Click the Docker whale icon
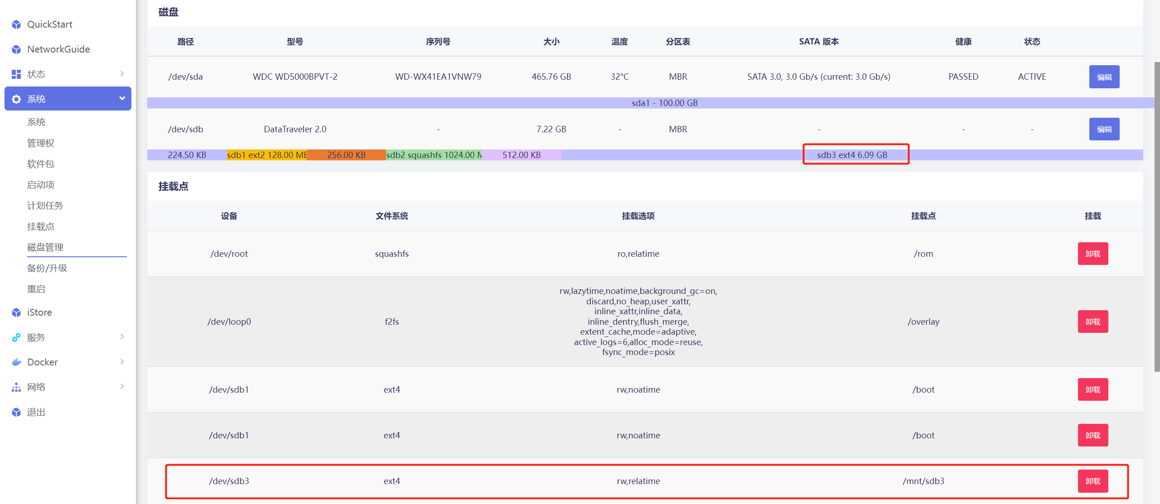Viewport: 1160px width, 504px height. click(x=16, y=362)
